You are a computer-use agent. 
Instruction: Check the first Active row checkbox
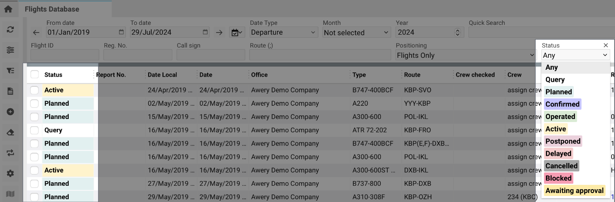(35, 90)
